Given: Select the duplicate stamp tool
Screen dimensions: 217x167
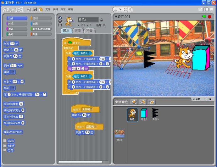Looking at the screenshot, I should pyautogui.click(x=115, y=9).
